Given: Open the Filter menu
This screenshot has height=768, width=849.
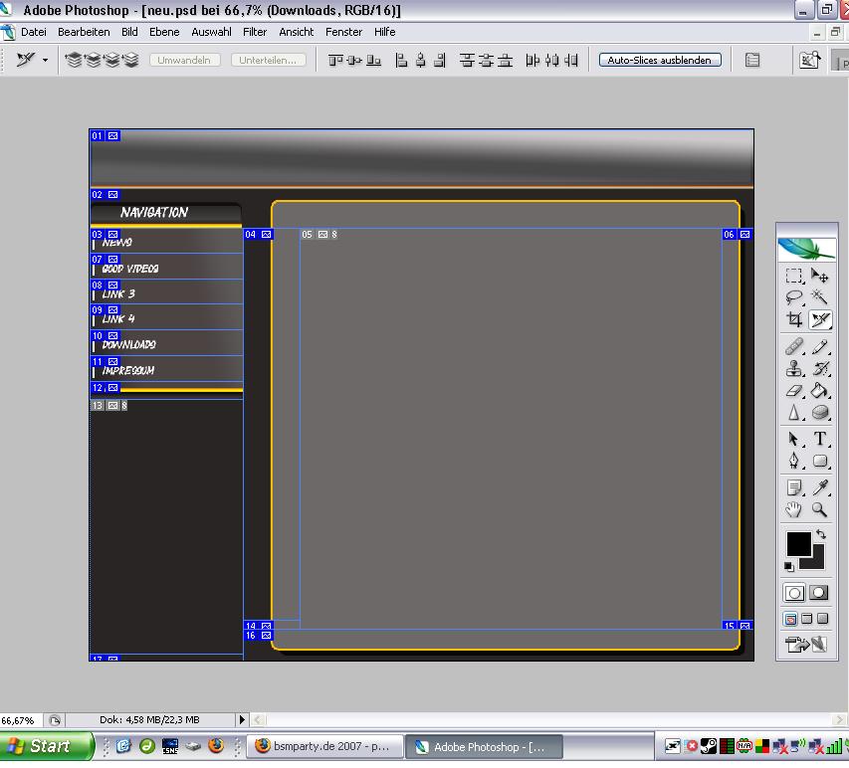Looking at the screenshot, I should (255, 32).
